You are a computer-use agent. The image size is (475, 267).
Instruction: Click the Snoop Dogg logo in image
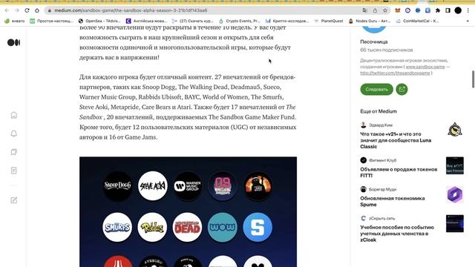click(x=117, y=185)
